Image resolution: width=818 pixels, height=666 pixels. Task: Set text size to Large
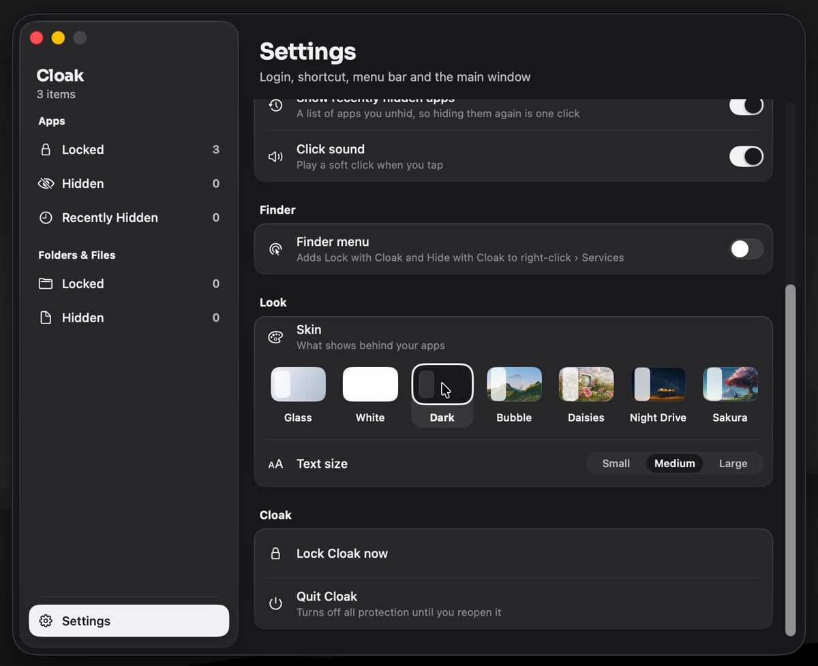tap(733, 464)
